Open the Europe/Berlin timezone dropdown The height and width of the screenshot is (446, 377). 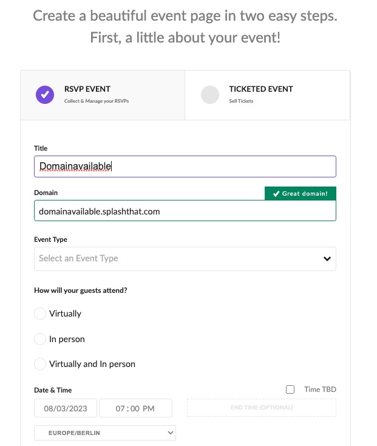coord(104,433)
